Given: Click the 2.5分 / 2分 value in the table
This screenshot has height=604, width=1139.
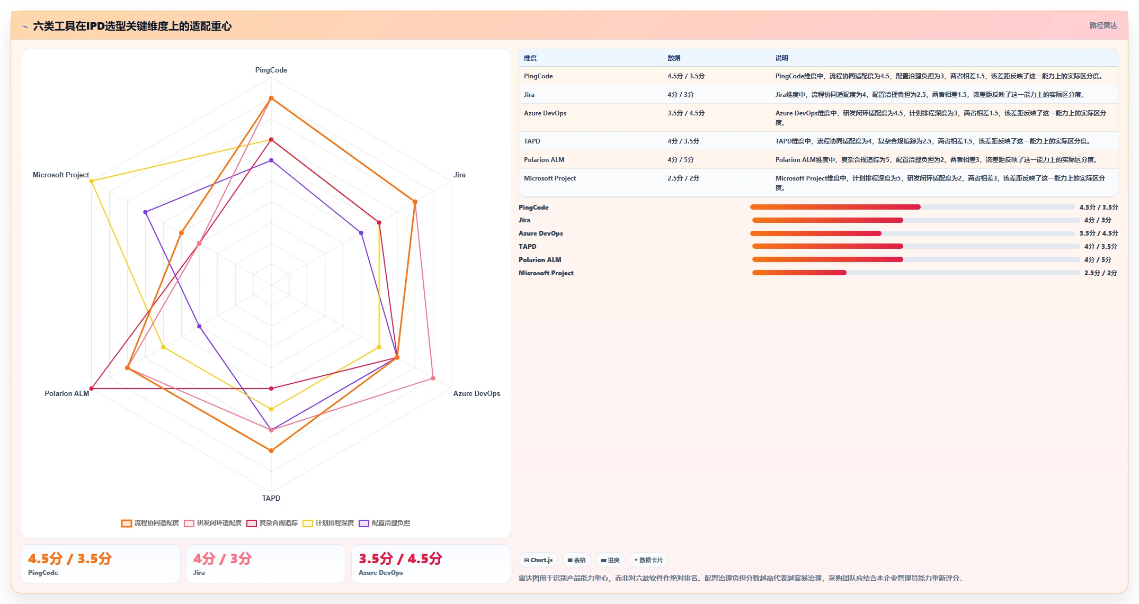Looking at the screenshot, I should click(x=683, y=178).
